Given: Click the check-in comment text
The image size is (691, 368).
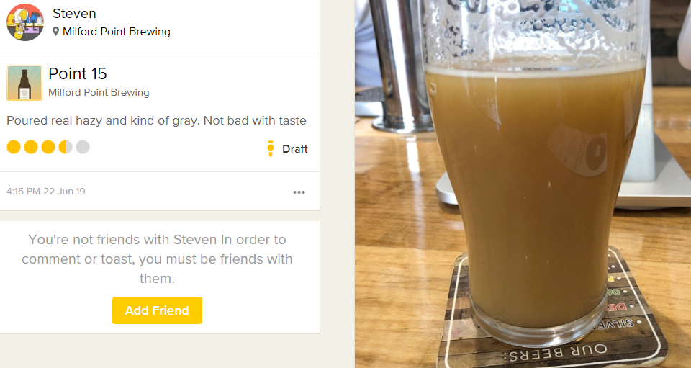Looking at the screenshot, I should point(156,120).
